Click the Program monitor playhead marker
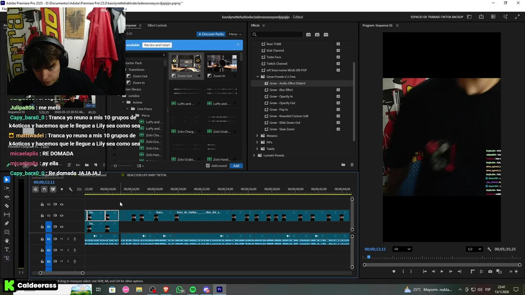This screenshot has width=525, height=295. 368,257
